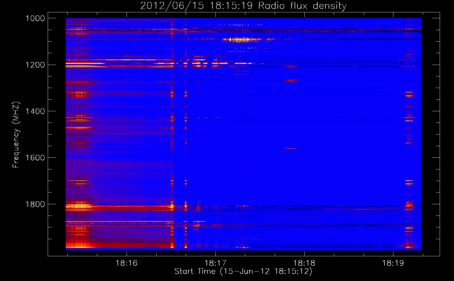Click the short orange streak near 1560 MHz
454x281 pixels.
coord(291,148)
